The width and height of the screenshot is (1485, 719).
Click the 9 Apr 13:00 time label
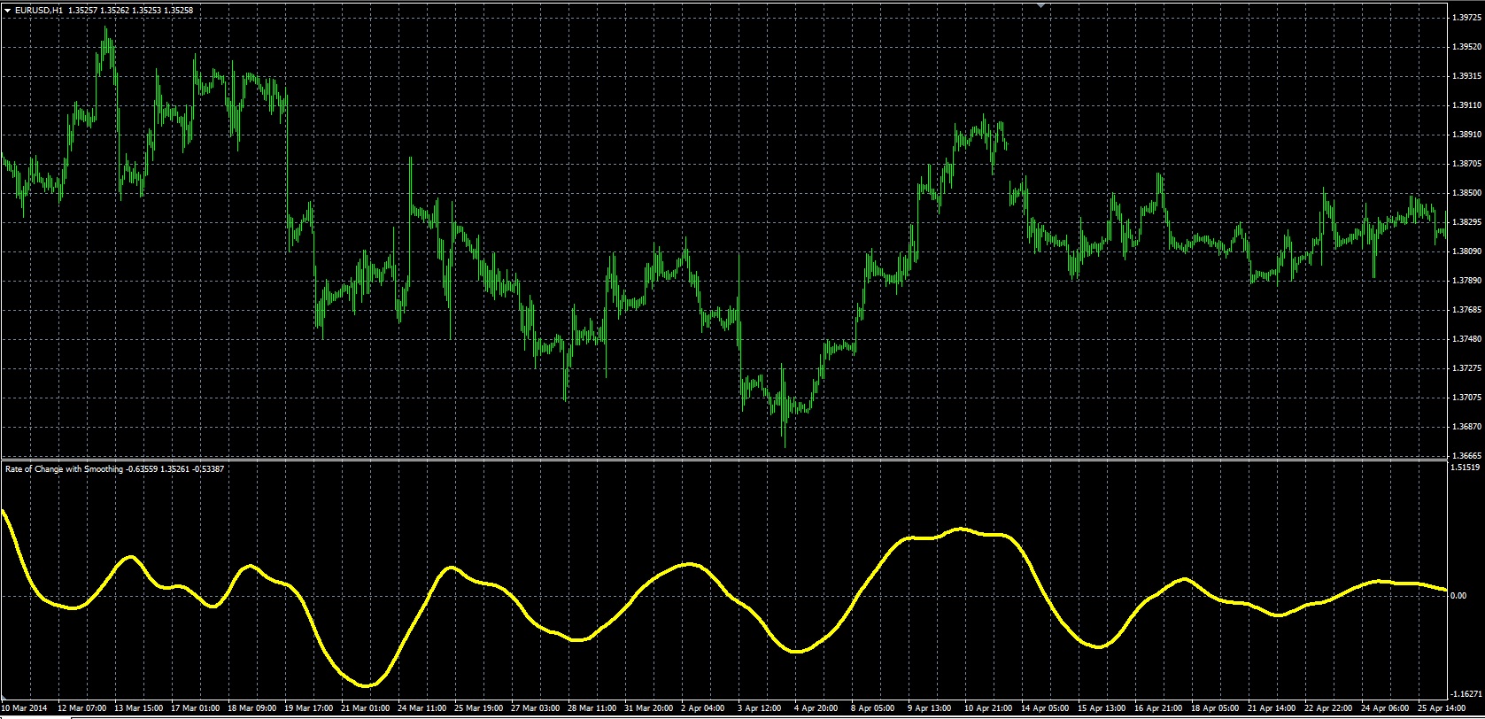(x=930, y=708)
